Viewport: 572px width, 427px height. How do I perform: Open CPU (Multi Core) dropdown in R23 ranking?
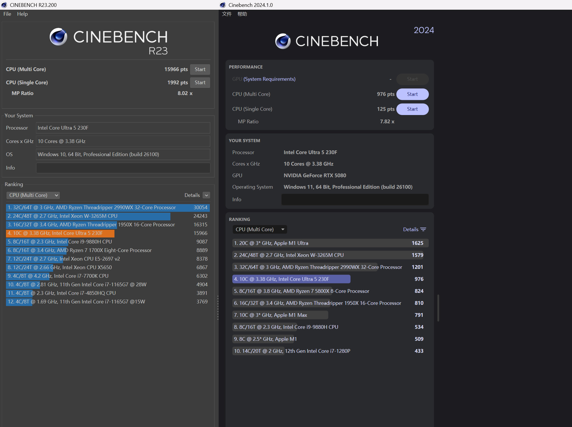pos(33,195)
